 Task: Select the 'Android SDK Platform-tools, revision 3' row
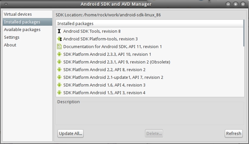149,39
